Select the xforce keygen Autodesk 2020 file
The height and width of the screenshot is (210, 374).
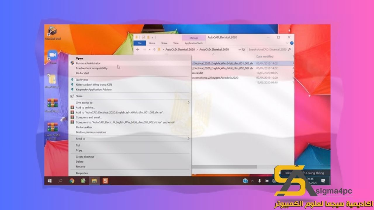215,78
